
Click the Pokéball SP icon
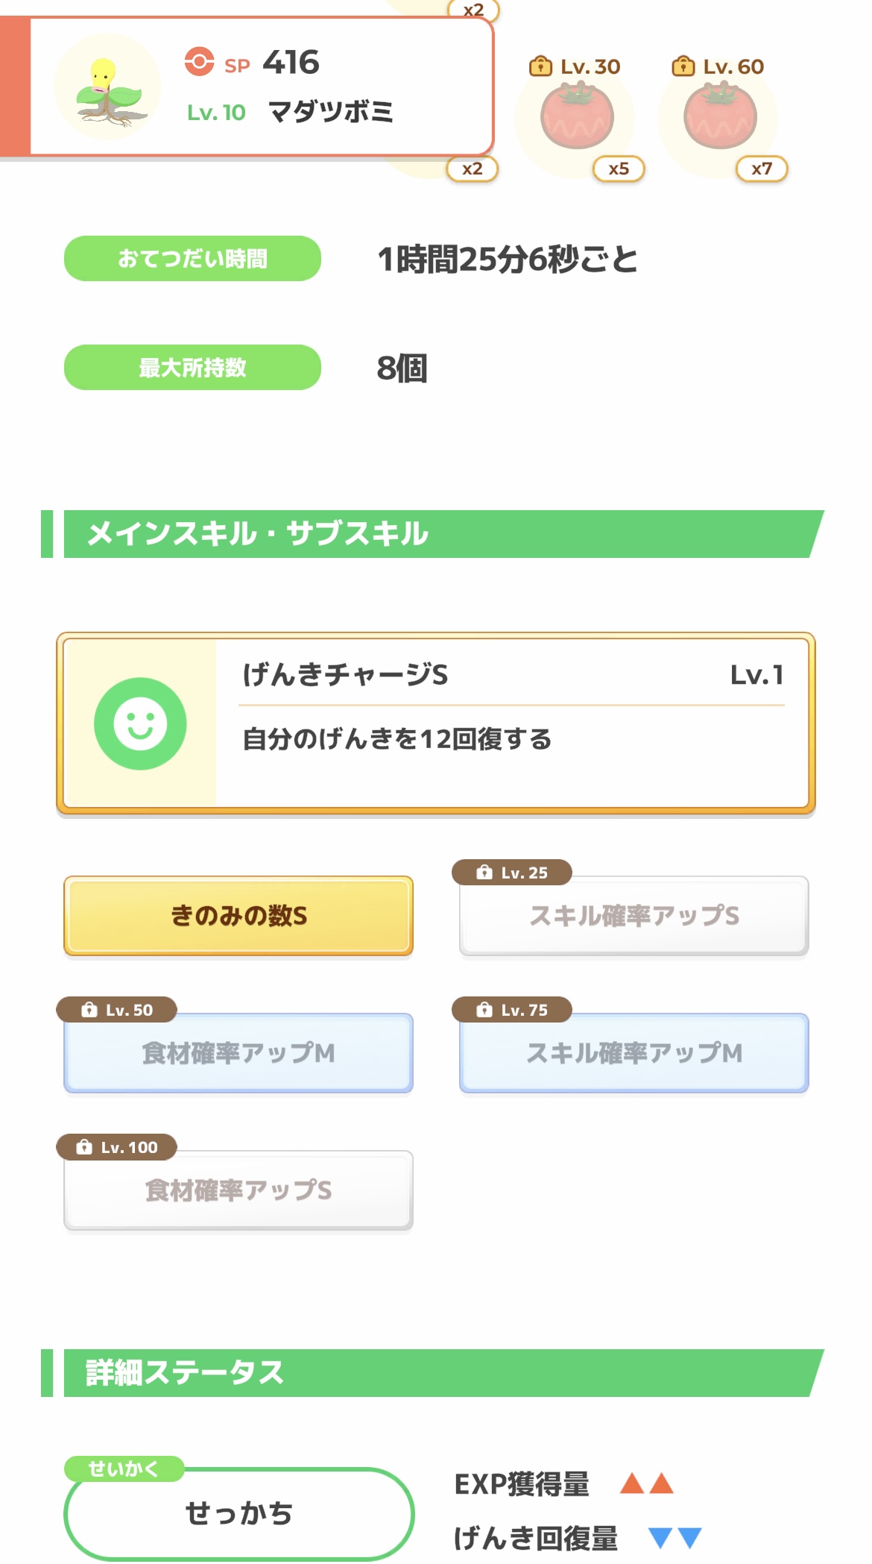[x=199, y=62]
